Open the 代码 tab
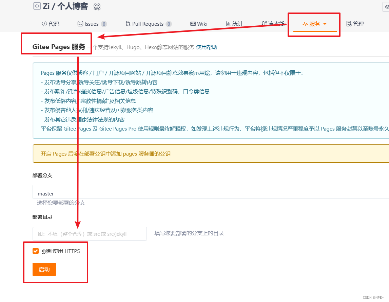Image resolution: width=389 pixels, height=302 pixels. click(x=50, y=24)
